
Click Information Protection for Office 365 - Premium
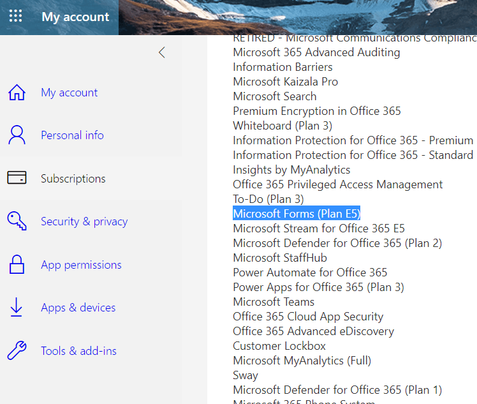point(353,140)
